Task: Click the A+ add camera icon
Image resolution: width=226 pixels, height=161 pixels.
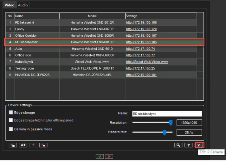Action: [23, 145]
